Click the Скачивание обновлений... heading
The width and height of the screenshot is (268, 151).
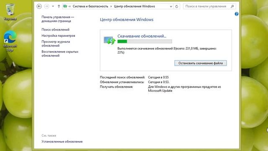(x=142, y=36)
